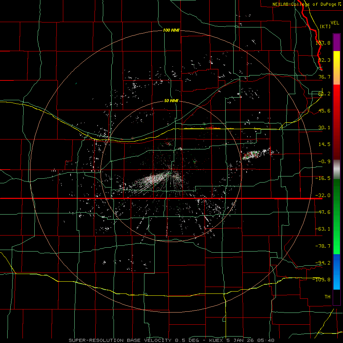
Task: Select the 61.2 velocity scale value
Action: (x=324, y=94)
